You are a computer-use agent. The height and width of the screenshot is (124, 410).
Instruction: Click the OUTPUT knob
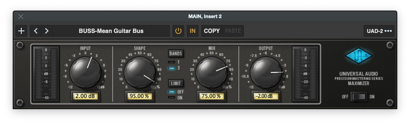click(266, 72)
